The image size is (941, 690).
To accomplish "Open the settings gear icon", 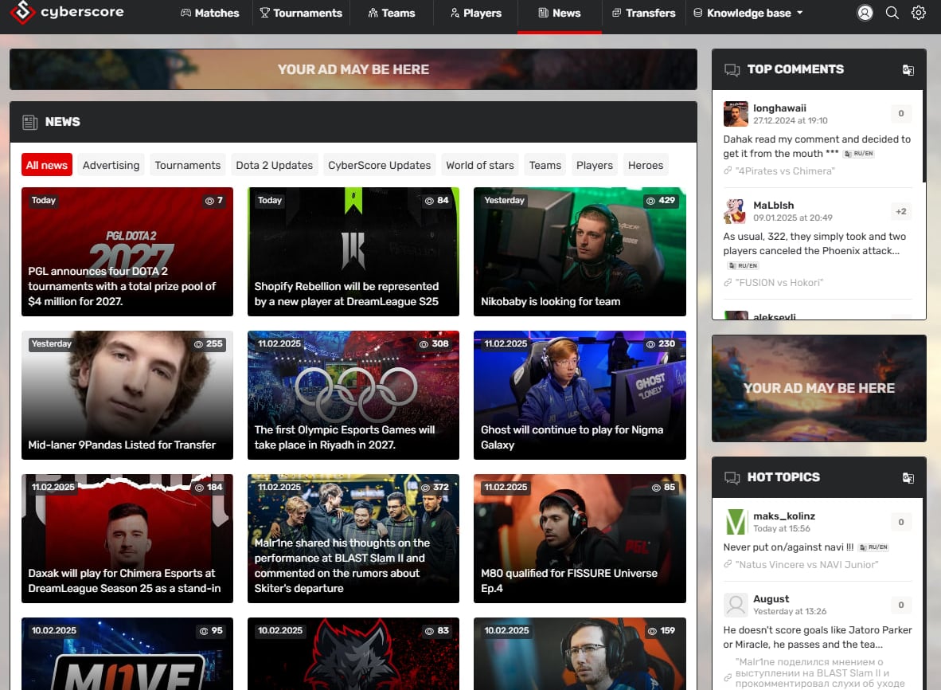I will (x=919, y=13).
